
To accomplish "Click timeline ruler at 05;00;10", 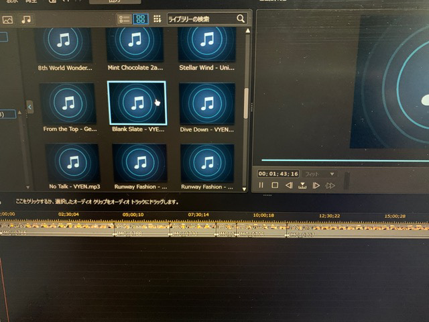I will coord(133,215).
